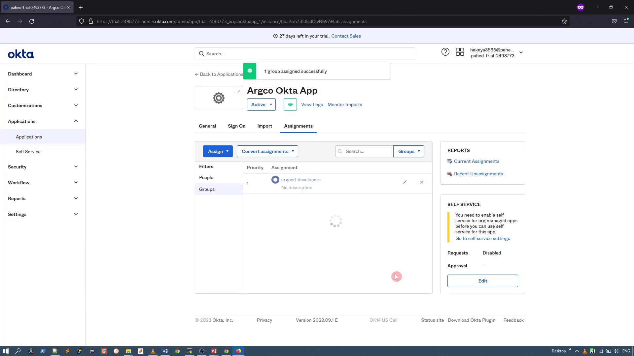Image resolution: width=634 pixels, height=356 pixels.
Task: Go back with browser arrow
Action: click(x=8, y=21)
